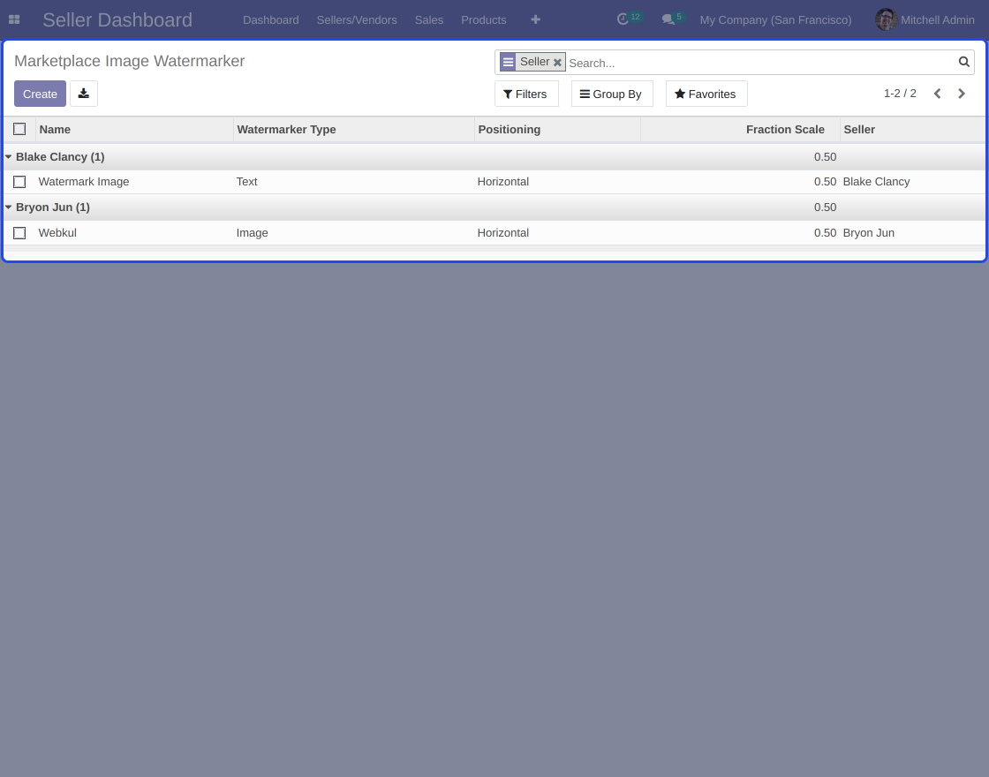The width and height of the screenshot is (989, 777).
Task: Open the conversations chat icon with badge 5
Action: click(x=674, y=19)
